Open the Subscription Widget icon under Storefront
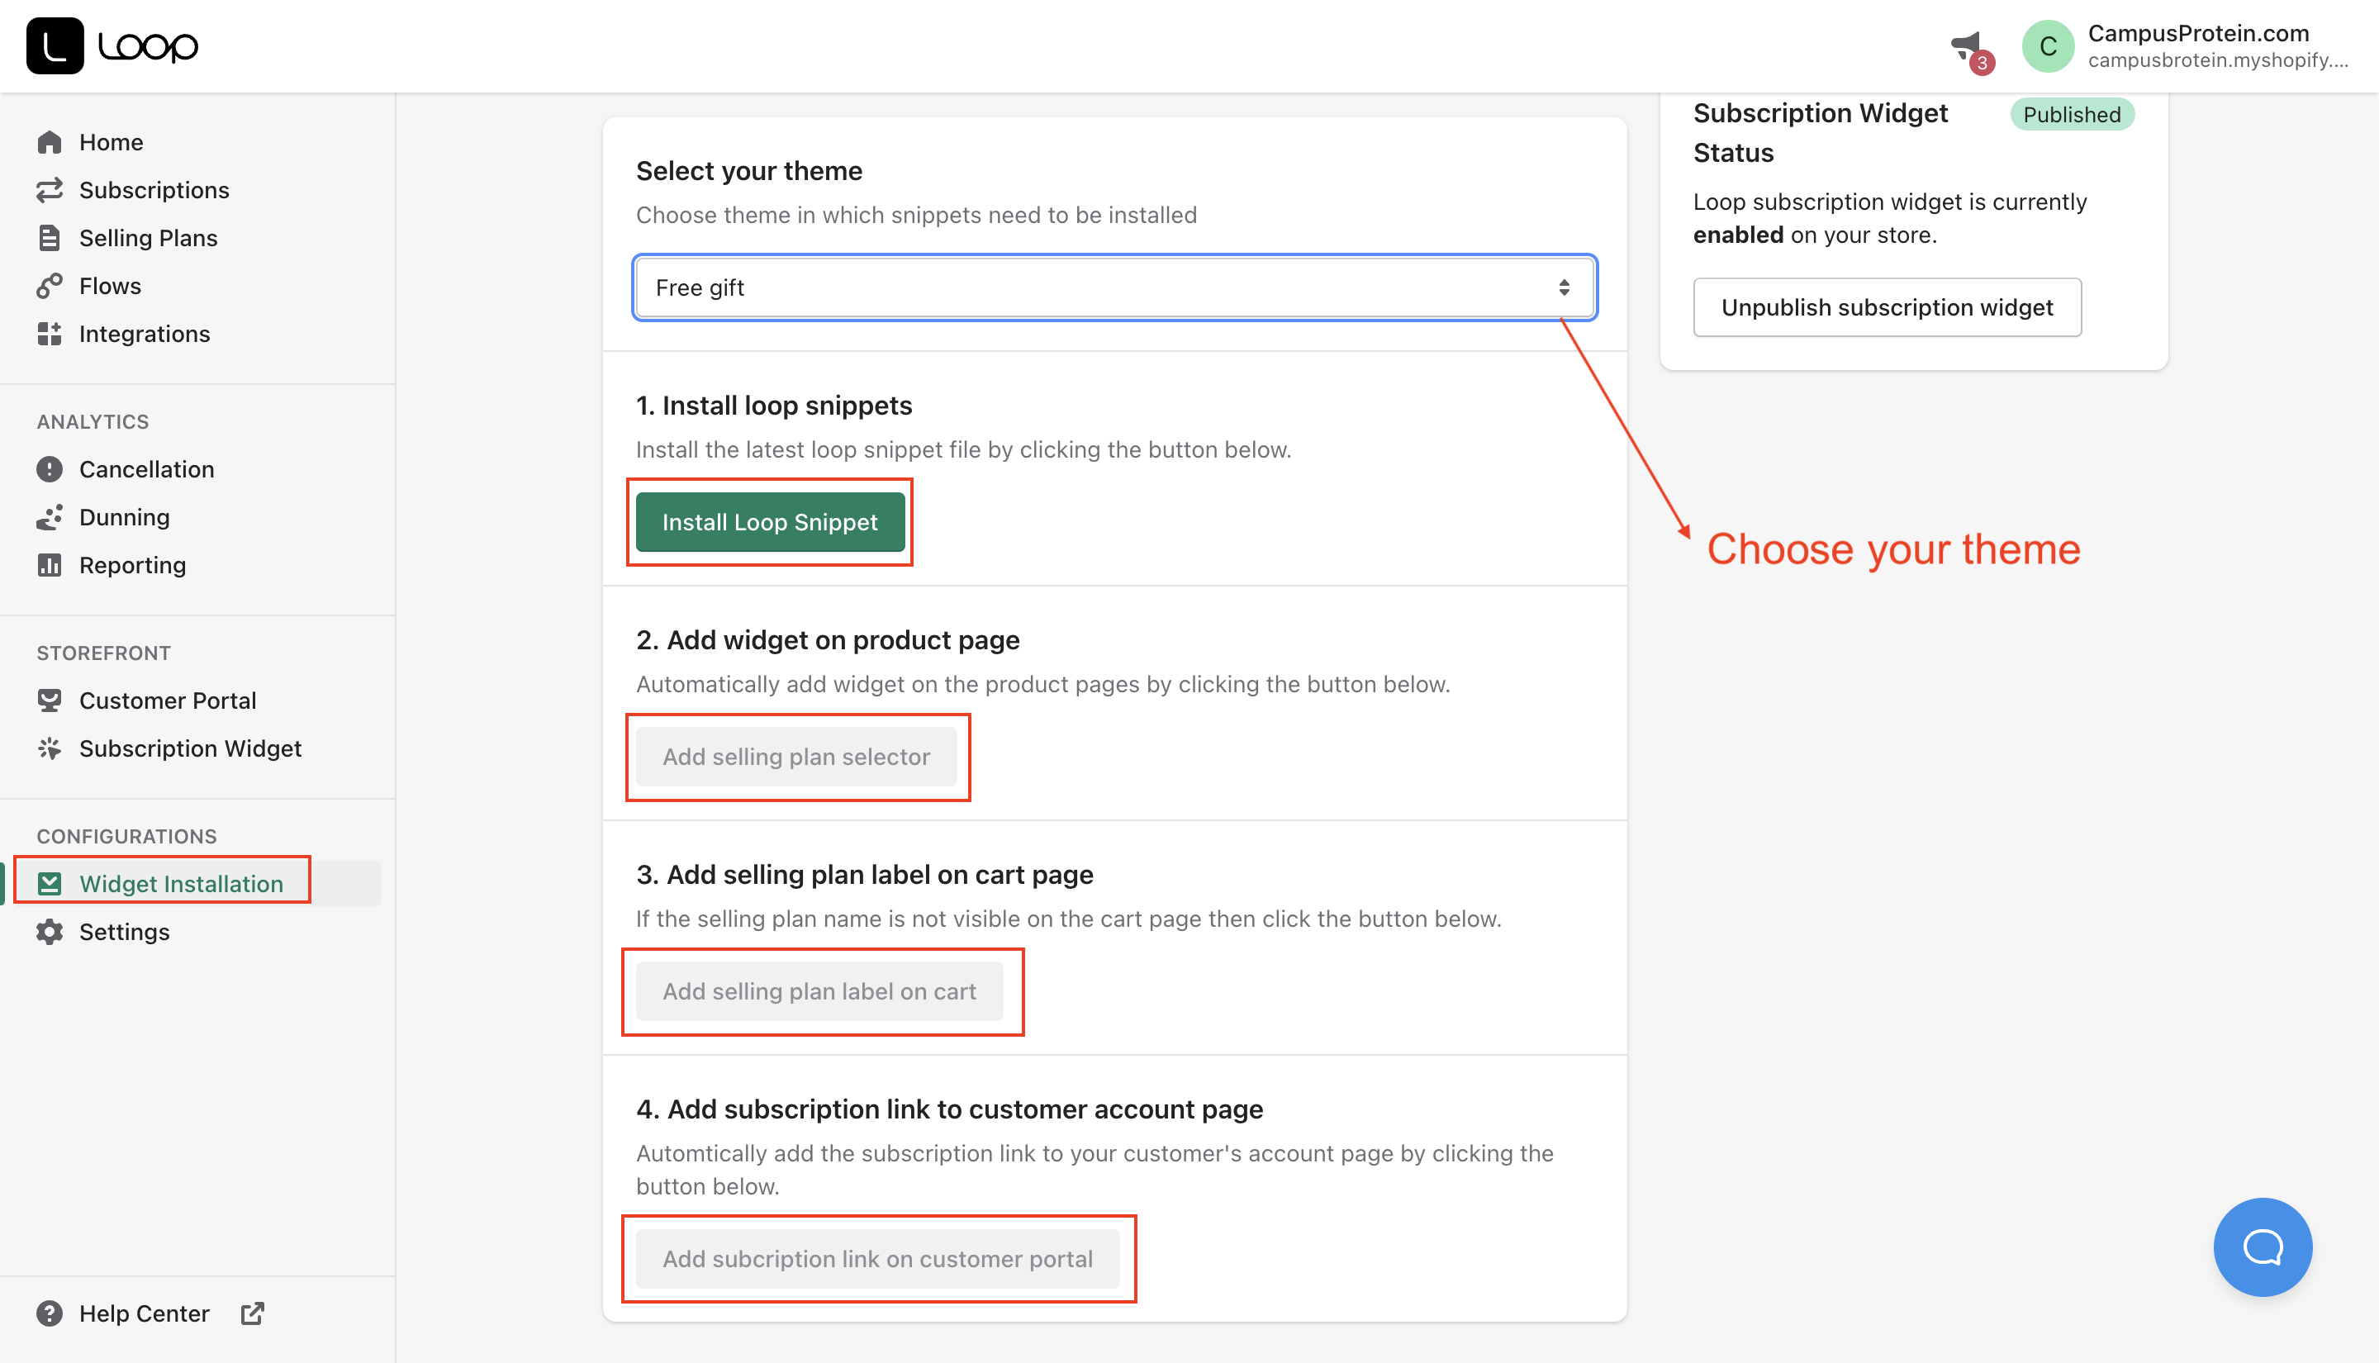 pyautogui.click(x=50, y=748)
